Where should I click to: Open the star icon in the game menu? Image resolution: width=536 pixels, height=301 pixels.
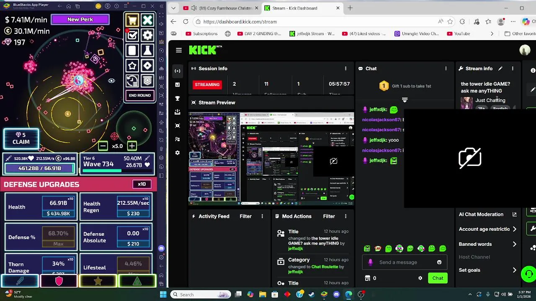(132, 66)
